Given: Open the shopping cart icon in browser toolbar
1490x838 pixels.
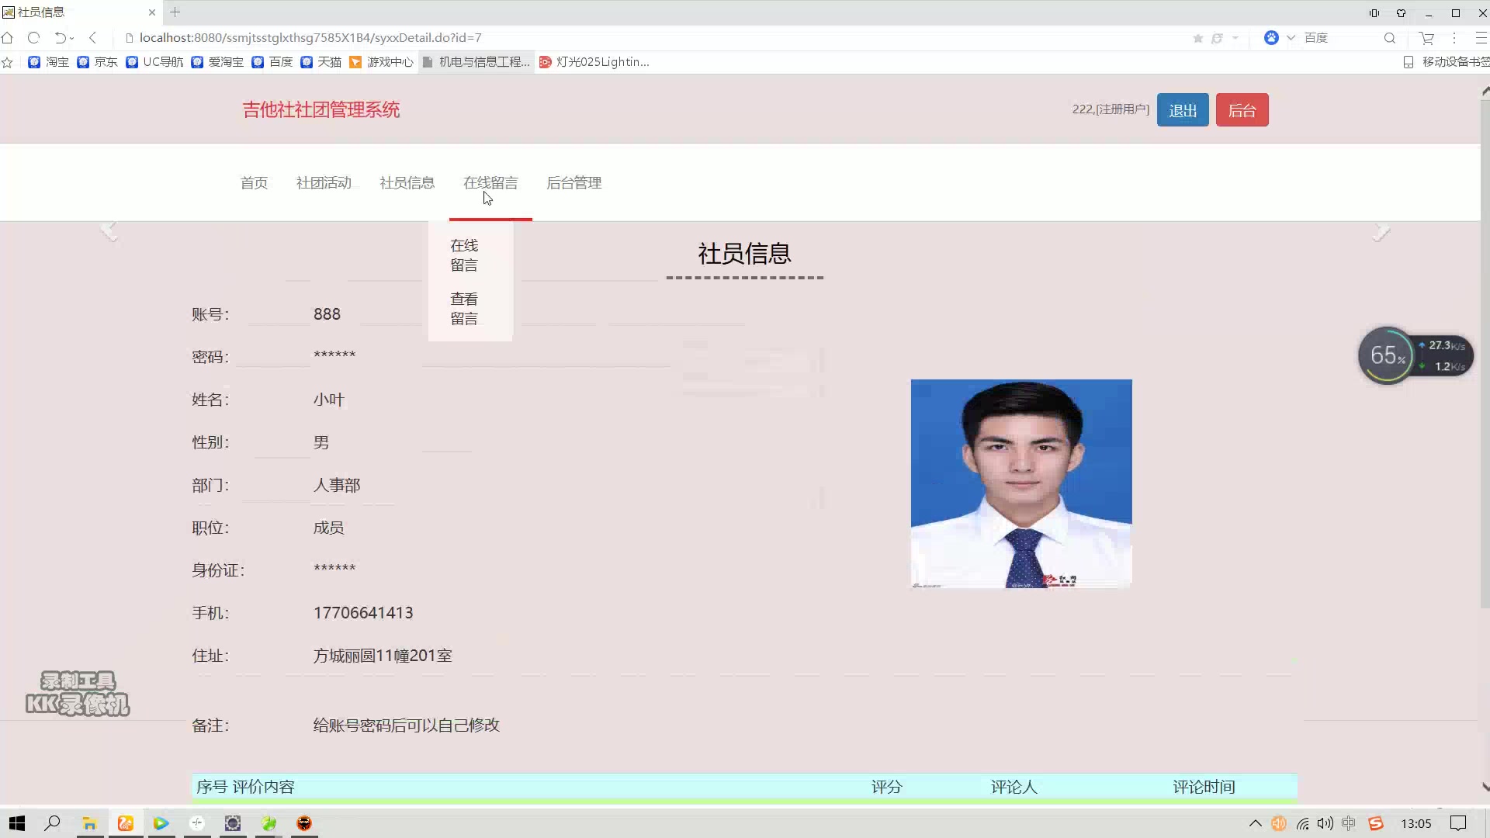Looking at the screenshot, I should pyautogui.click(x=1426, y=37).
